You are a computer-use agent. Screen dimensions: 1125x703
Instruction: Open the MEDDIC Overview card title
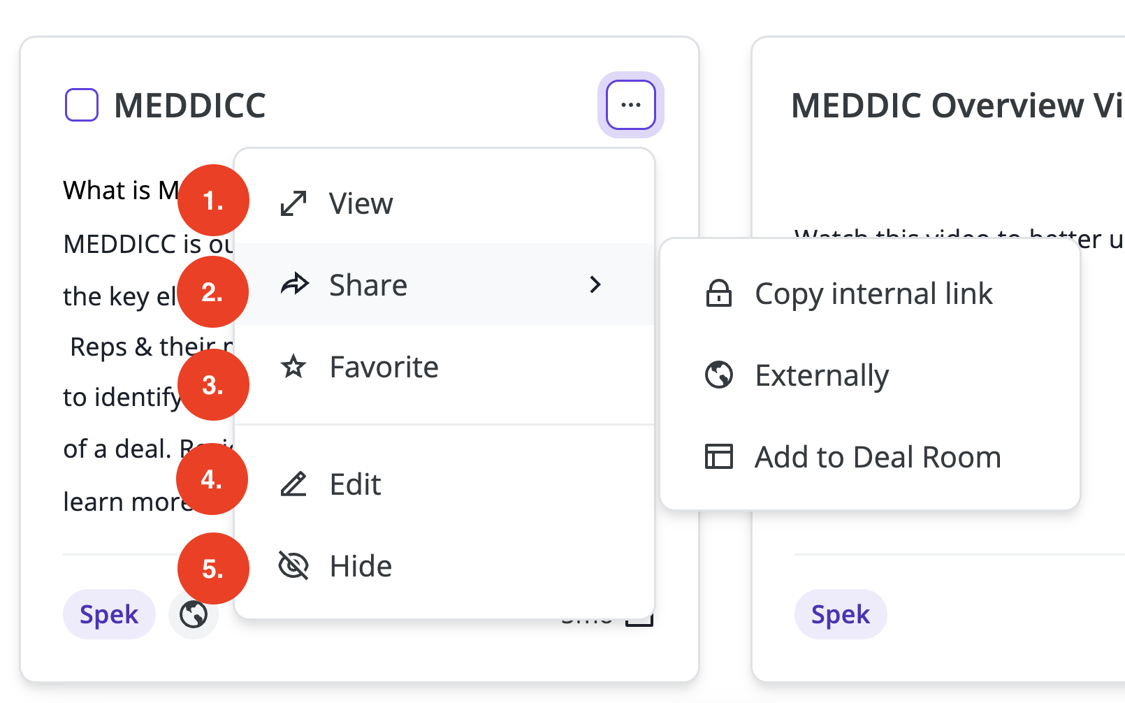(x=957, y=106)
